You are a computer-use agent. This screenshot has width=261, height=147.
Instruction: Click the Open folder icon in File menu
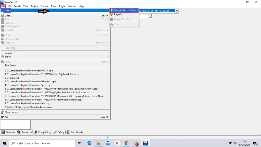[x=2, y=16]
